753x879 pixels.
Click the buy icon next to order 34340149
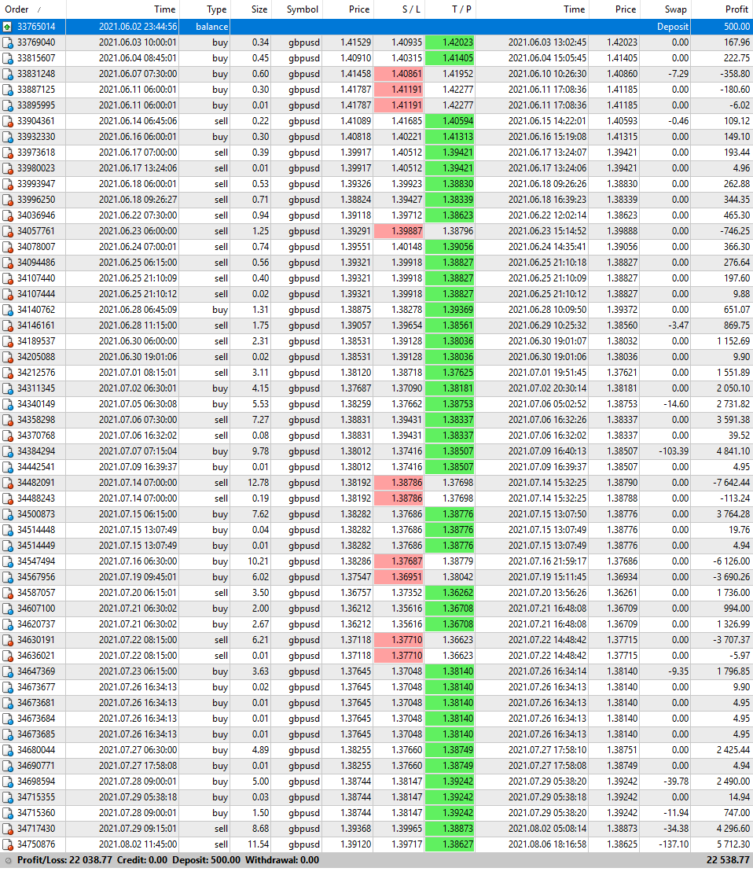click(x=7, y=404)
